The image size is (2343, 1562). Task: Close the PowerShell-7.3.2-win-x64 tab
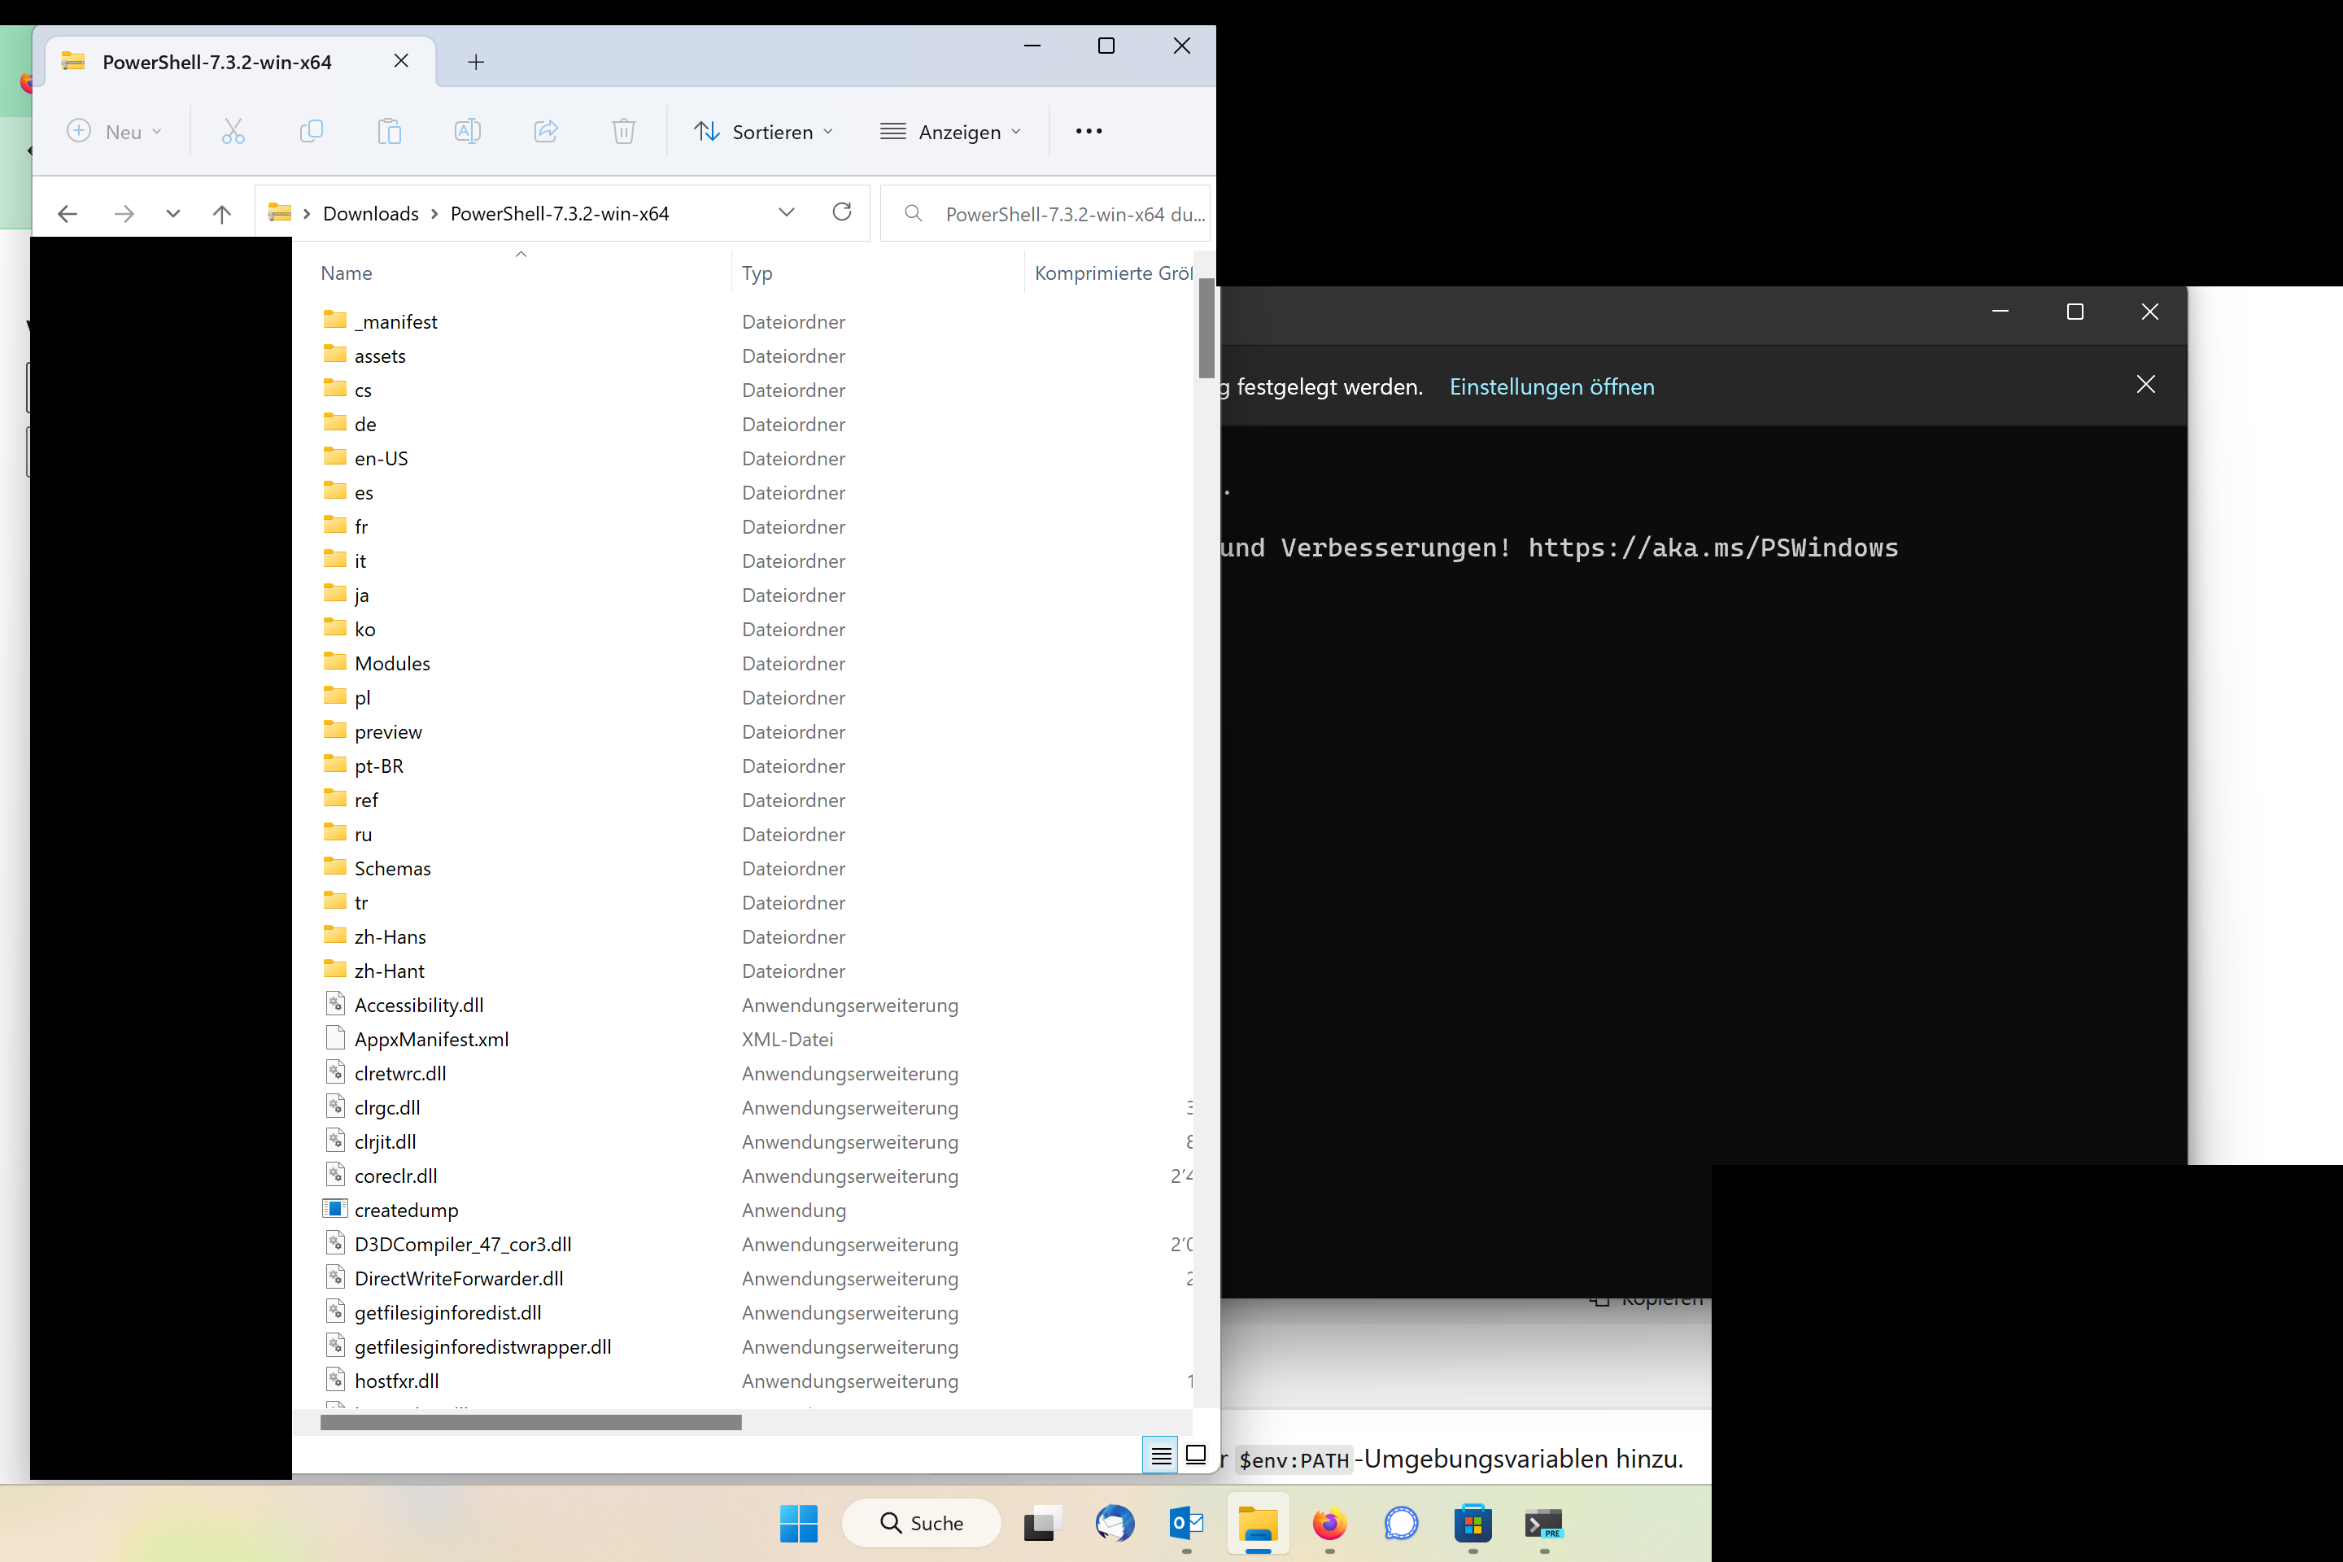tap(401, 61)
